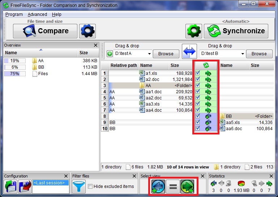This screenshot has width=278, height=197.
Task: Change sync action for BB folder row
Action: tap(208, 116)
